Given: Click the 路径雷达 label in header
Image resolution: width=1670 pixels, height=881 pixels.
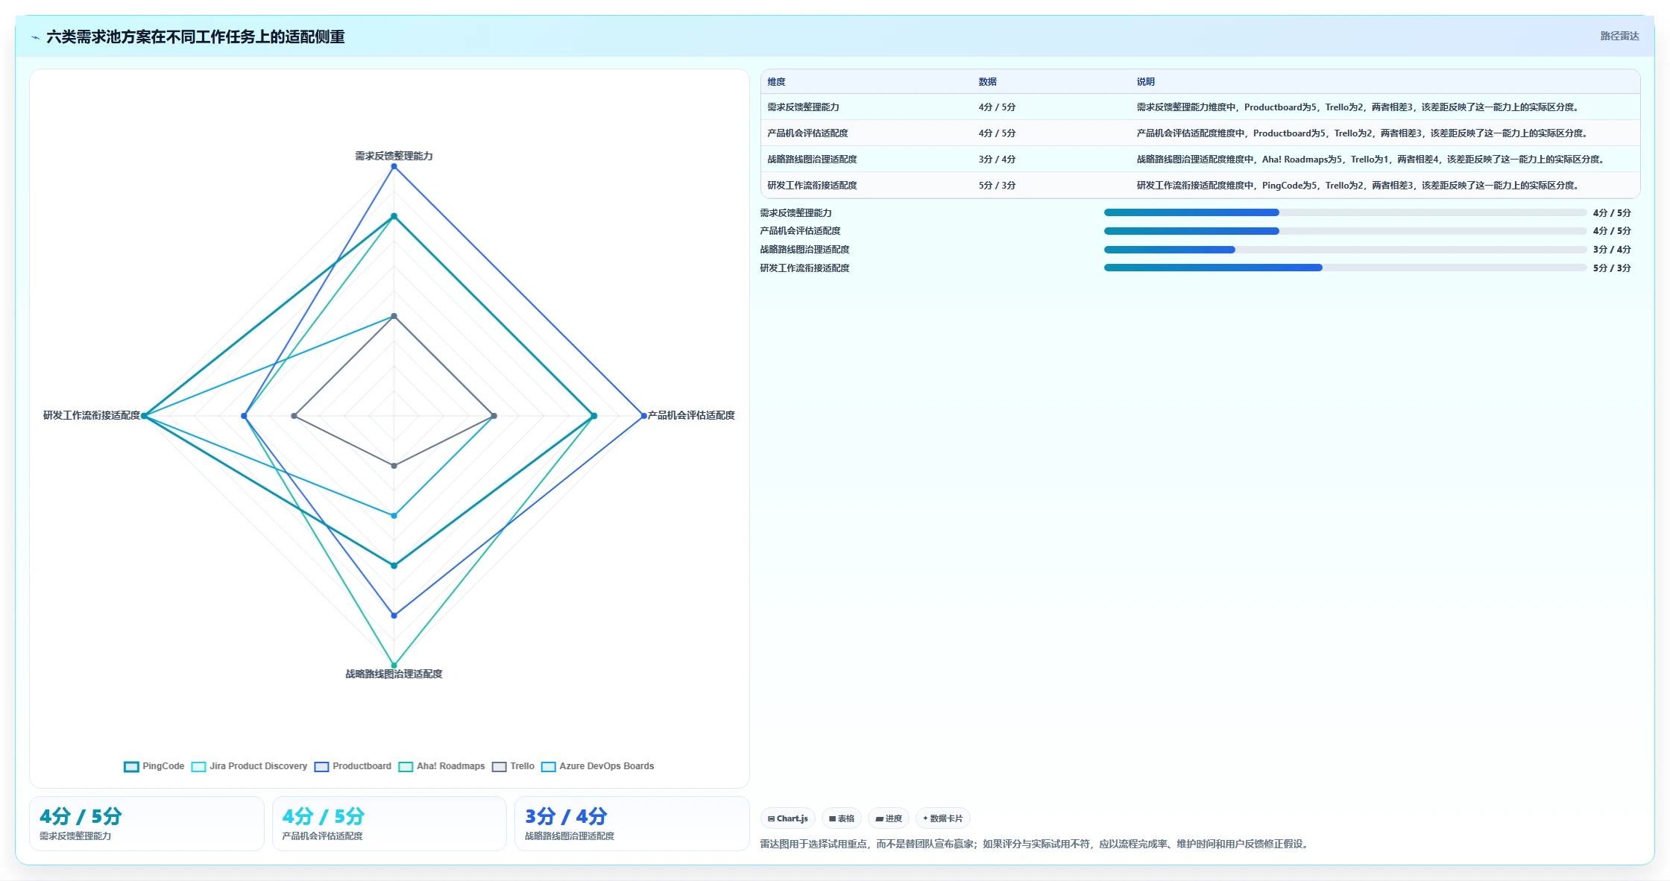Looking at the screenshot, I should tap(1619, 36).
